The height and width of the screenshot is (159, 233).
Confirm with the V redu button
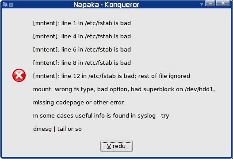click(x=116, y=146)
